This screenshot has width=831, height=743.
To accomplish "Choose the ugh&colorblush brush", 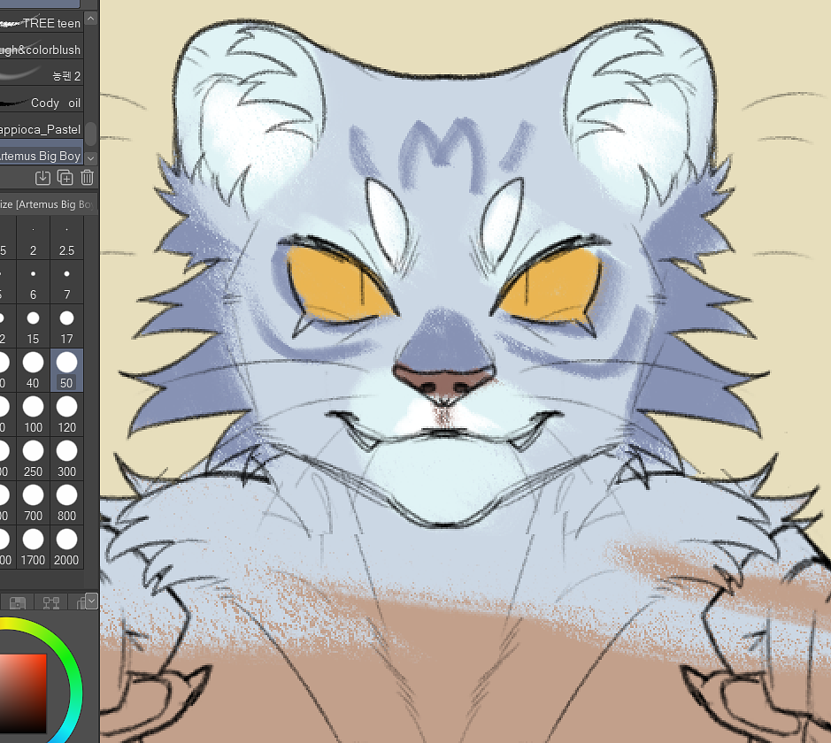I will click(x=40, y=50).
